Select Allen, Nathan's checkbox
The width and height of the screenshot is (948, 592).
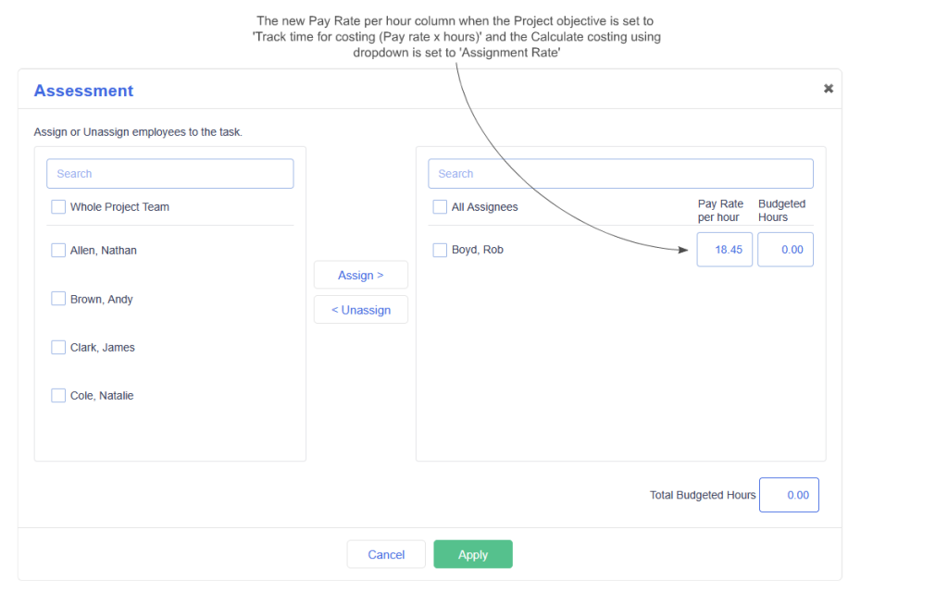(58, 250)
